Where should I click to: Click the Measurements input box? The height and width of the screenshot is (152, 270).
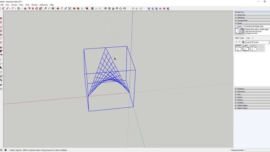tap(258, 150)
